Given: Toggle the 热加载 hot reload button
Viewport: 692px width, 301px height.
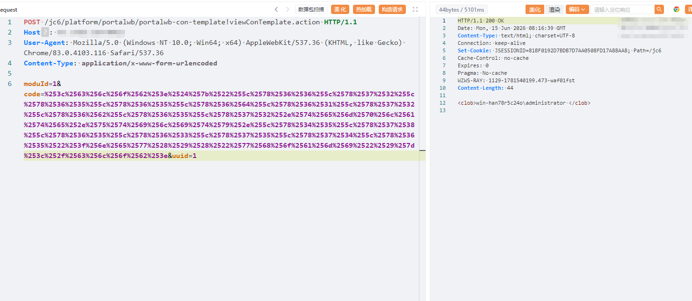Looking at the screenshot, I should pos(364,9).
